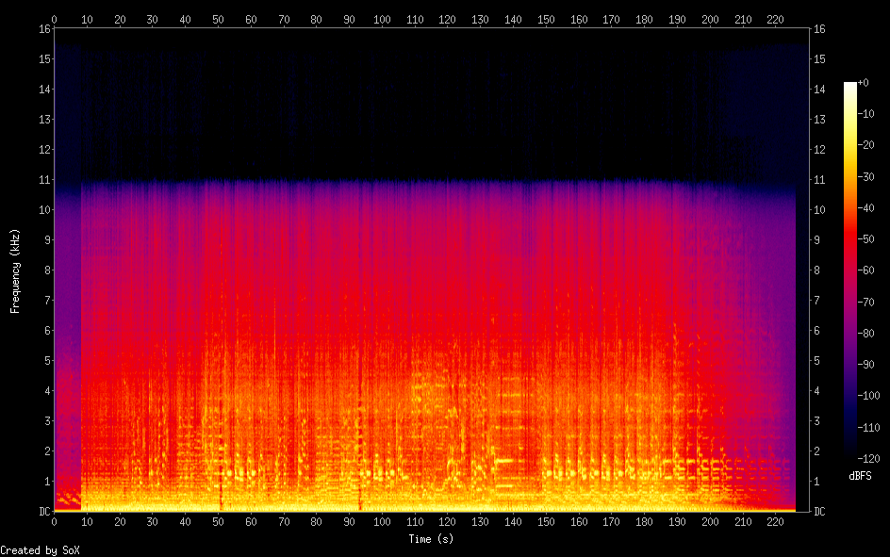Click "110" on the bottom time axis
The width and height of the screenshot is (890, 557).
415,522
